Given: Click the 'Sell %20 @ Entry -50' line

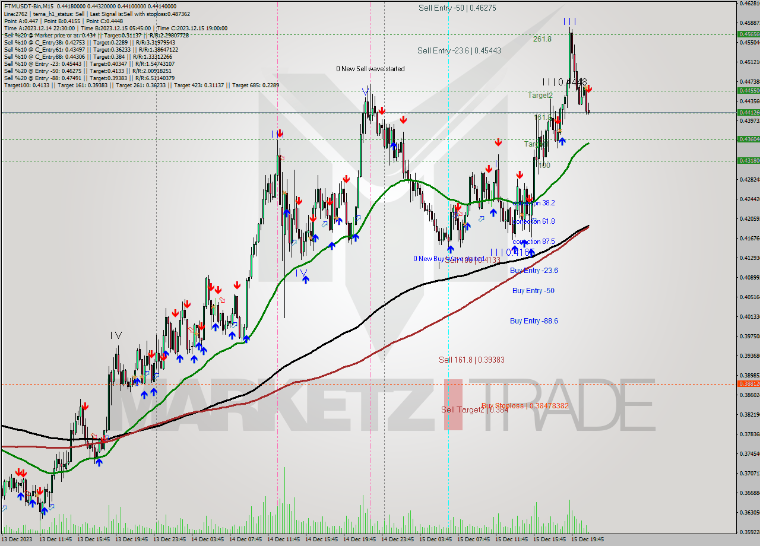Looking at the screenshot, I should (x=88, y=71).
